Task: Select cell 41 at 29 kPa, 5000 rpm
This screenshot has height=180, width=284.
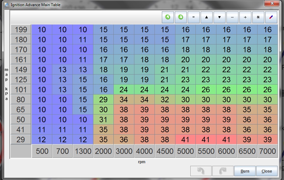Action: coord(185,139)
